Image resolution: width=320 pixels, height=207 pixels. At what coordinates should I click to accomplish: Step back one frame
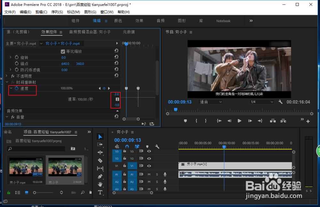[229, 121]
